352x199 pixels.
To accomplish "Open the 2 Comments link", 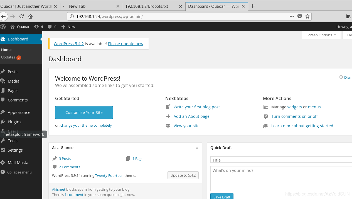I will pyautogui.click(x=70, y=167).
